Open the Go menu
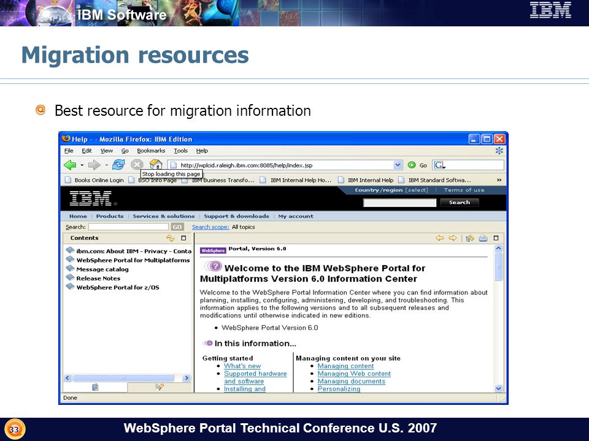The width and height of the screenshot is (589, 441). coord(125,151)
